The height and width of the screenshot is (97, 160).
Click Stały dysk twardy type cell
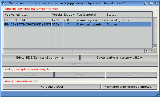tap(89, 24)
